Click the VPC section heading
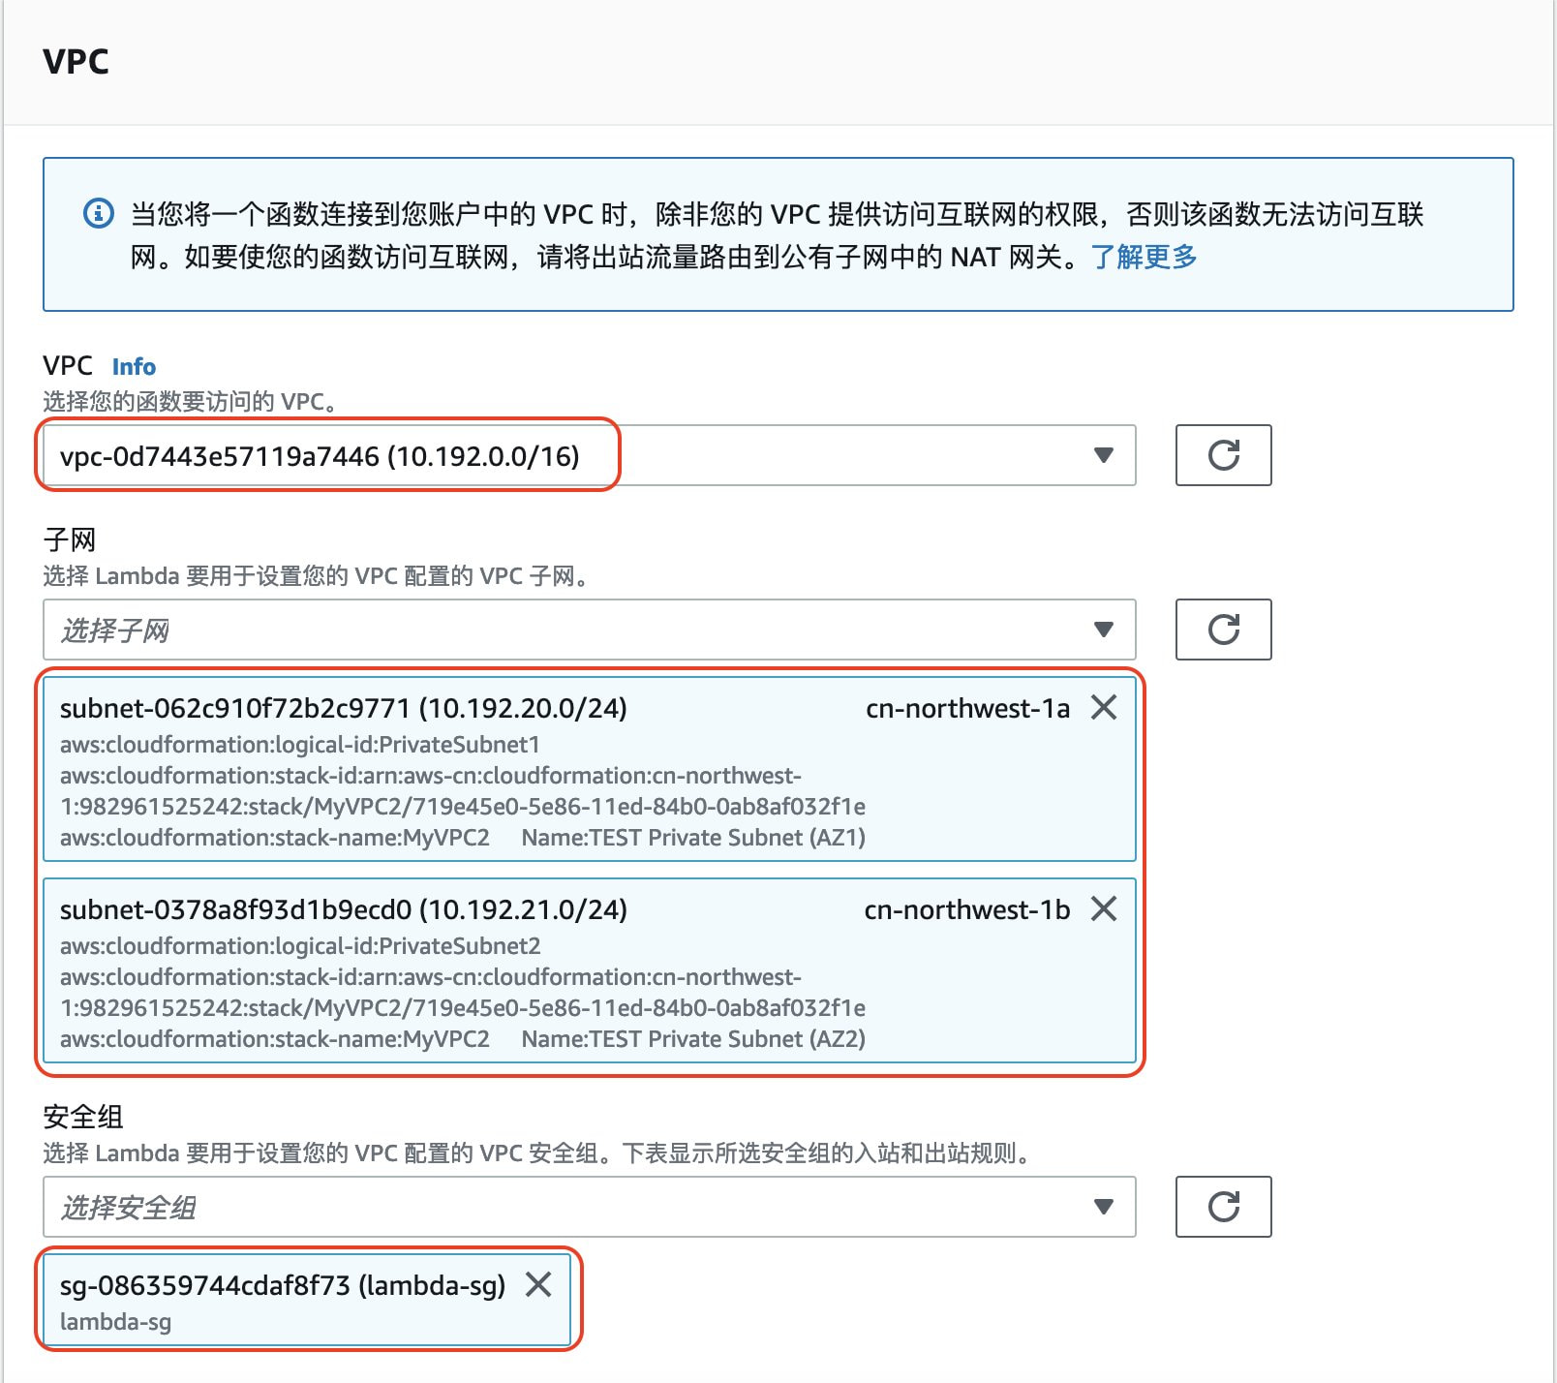Screen dimensions: 1557x1383 [x=76, y=61]
